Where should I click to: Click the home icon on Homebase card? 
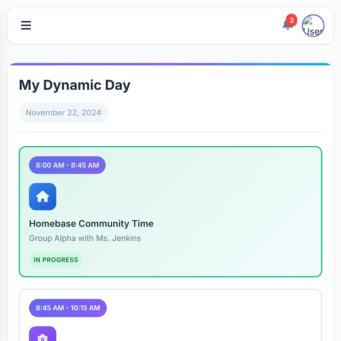[x=43, y=197]
